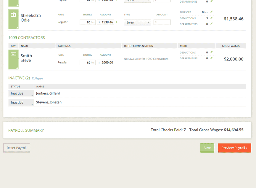Edit Departments for Smith Steve
This screenshot has width=256, height=188.
pyautogui.click(x=211, y=58)
